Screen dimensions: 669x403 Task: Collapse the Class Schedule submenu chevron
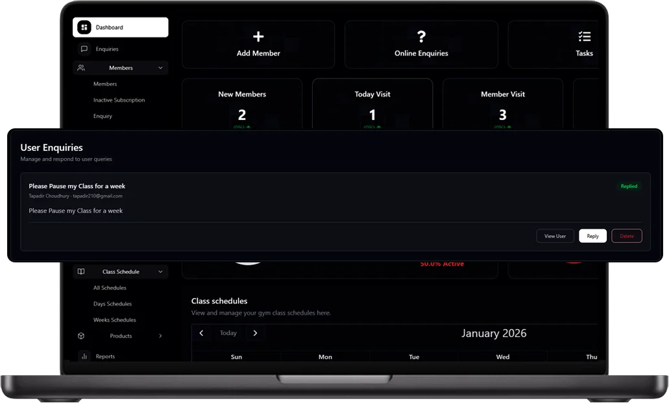[x=160, y=272]
